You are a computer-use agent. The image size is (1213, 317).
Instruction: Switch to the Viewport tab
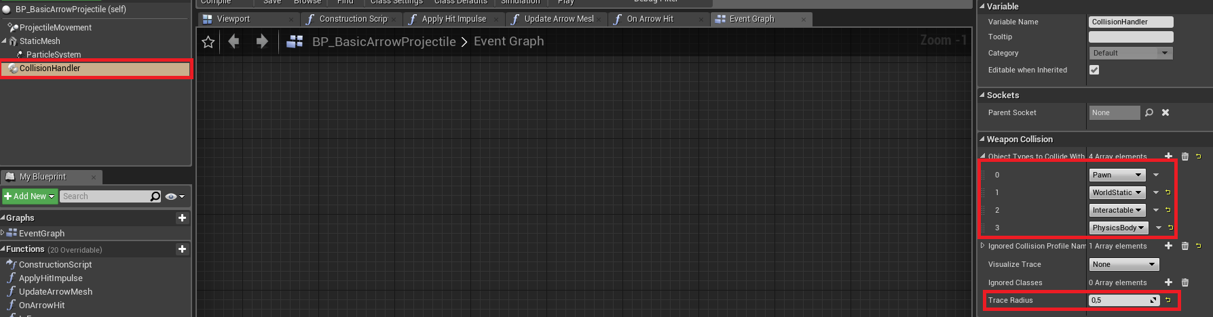click(x=234, y=19)
